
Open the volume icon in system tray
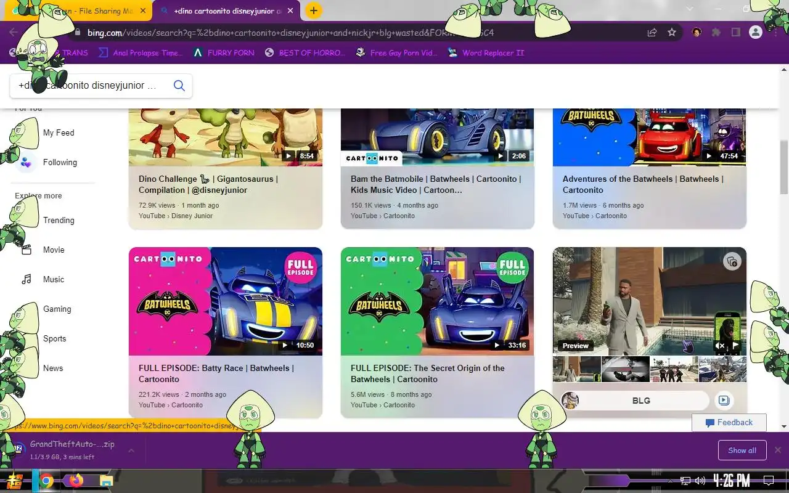coord(700,481)
